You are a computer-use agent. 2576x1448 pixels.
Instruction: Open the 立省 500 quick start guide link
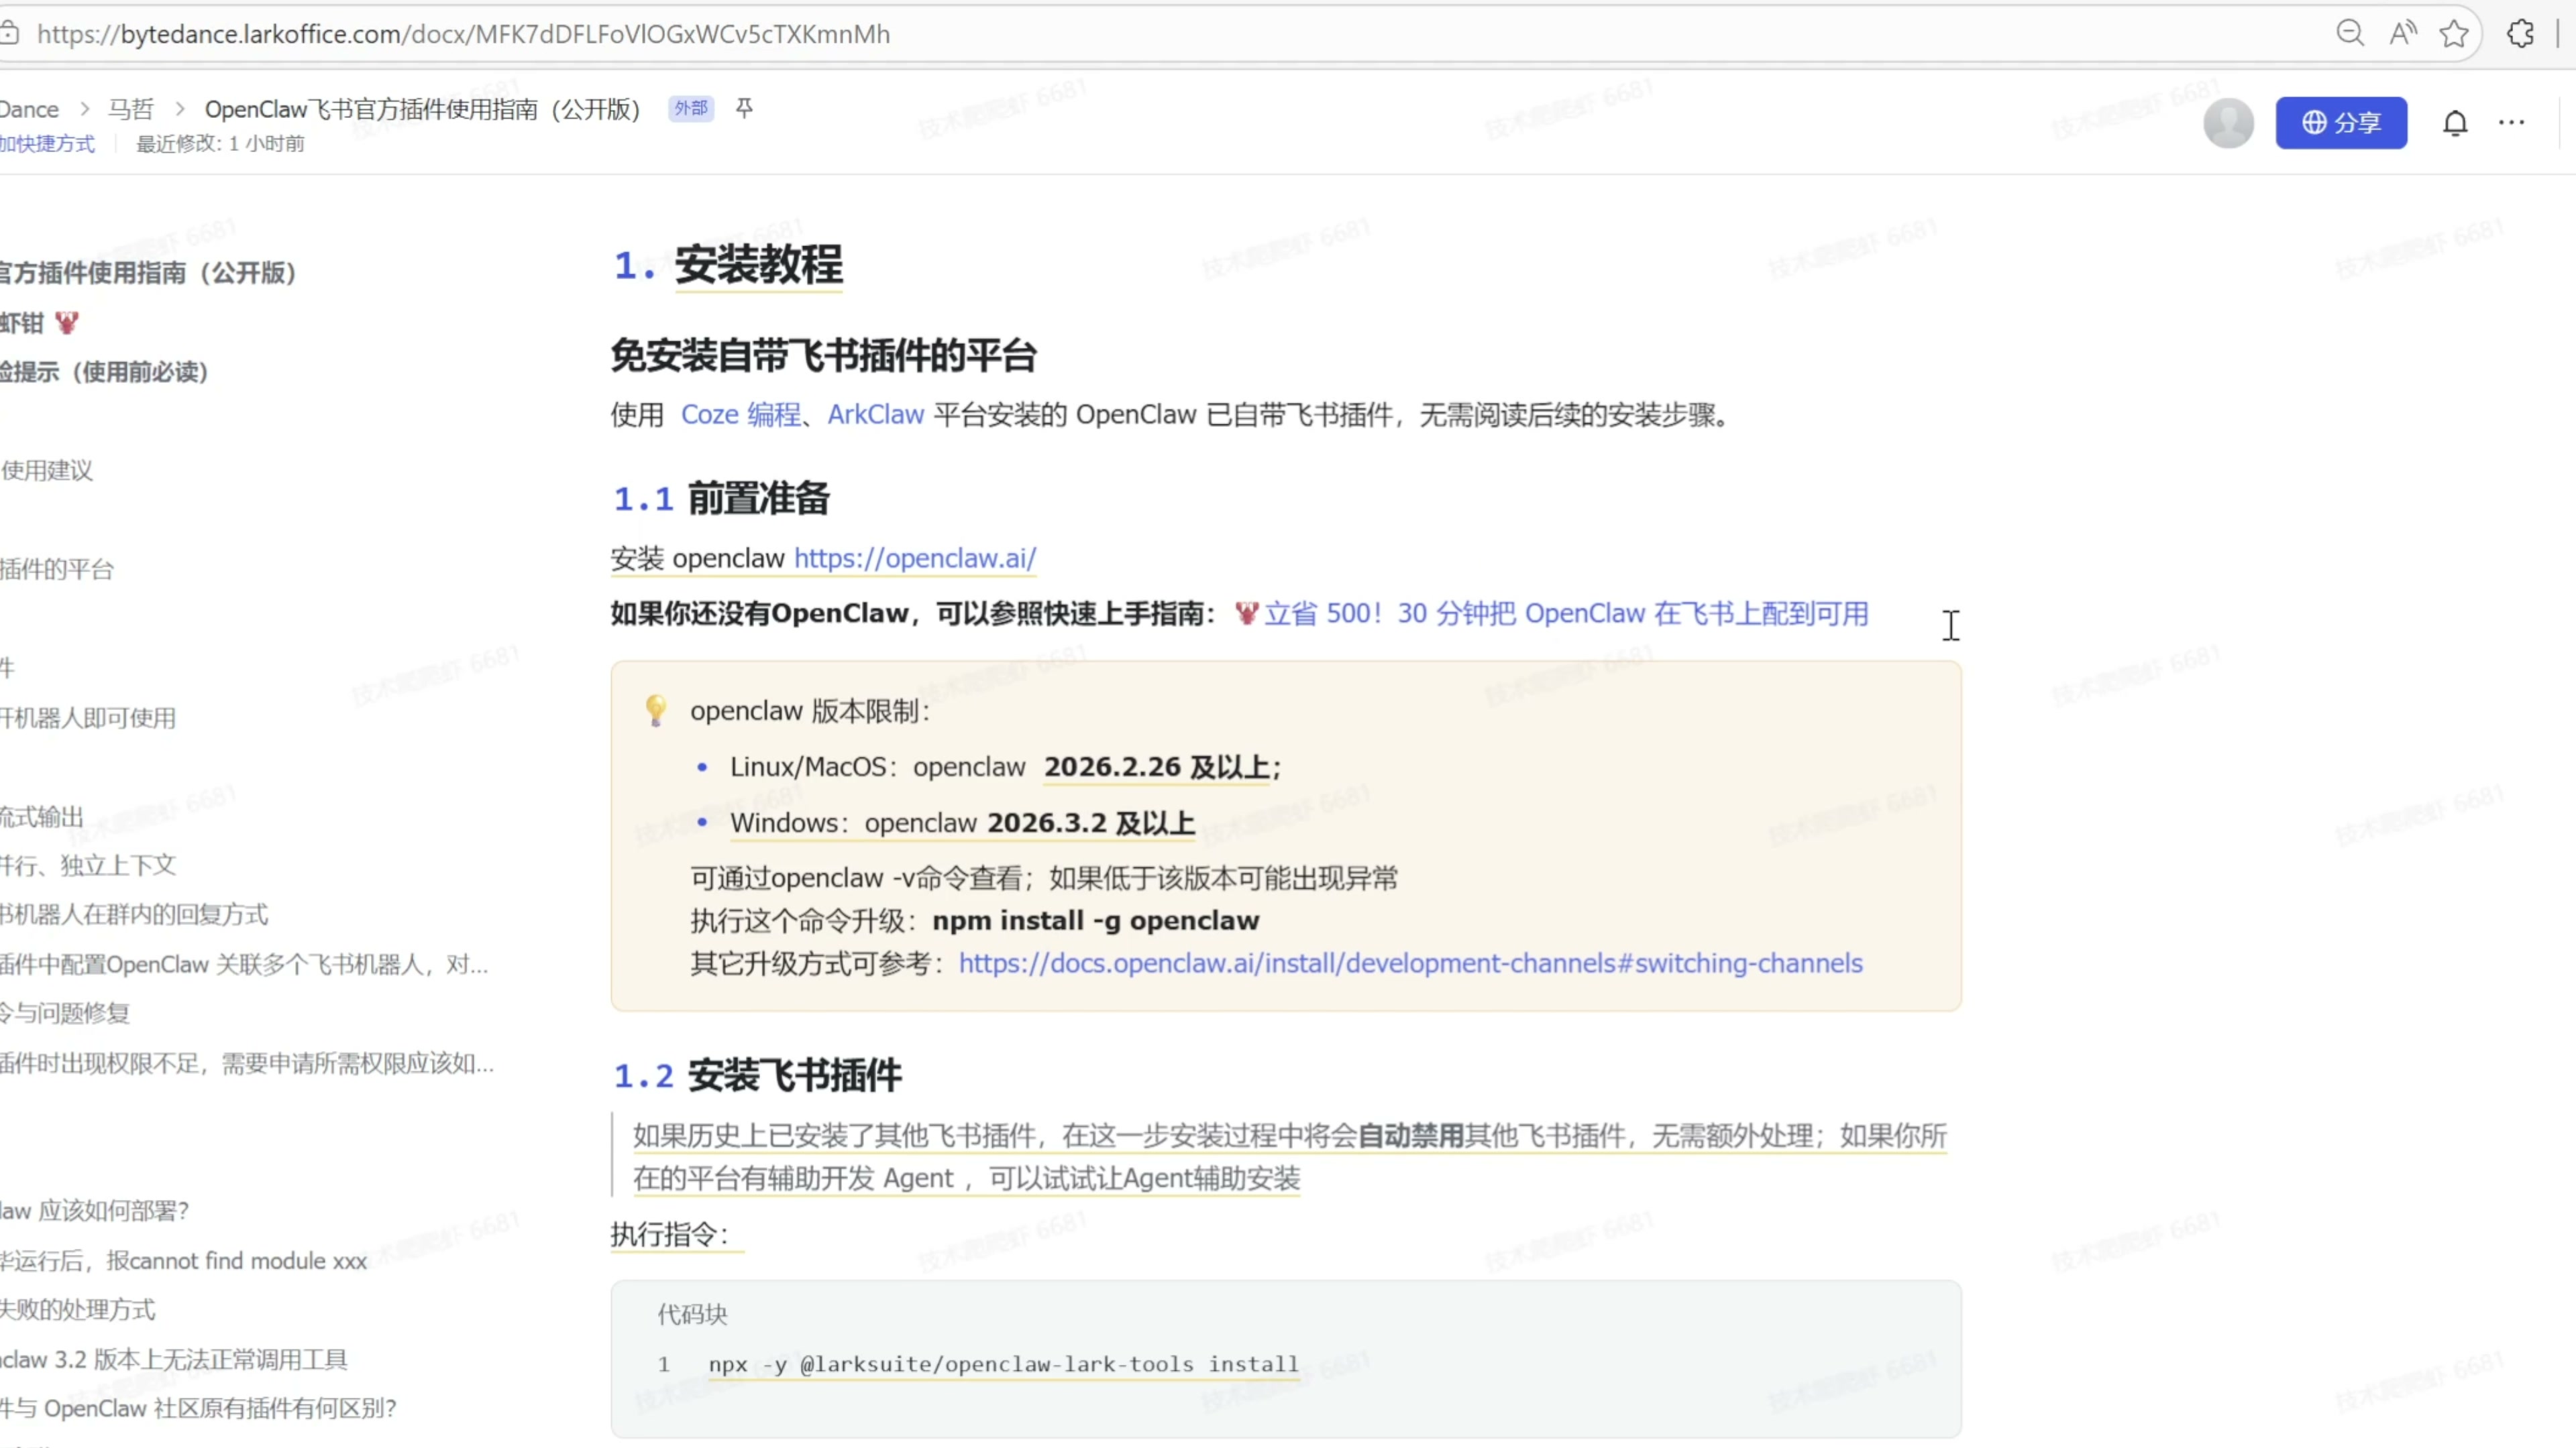1565,613
